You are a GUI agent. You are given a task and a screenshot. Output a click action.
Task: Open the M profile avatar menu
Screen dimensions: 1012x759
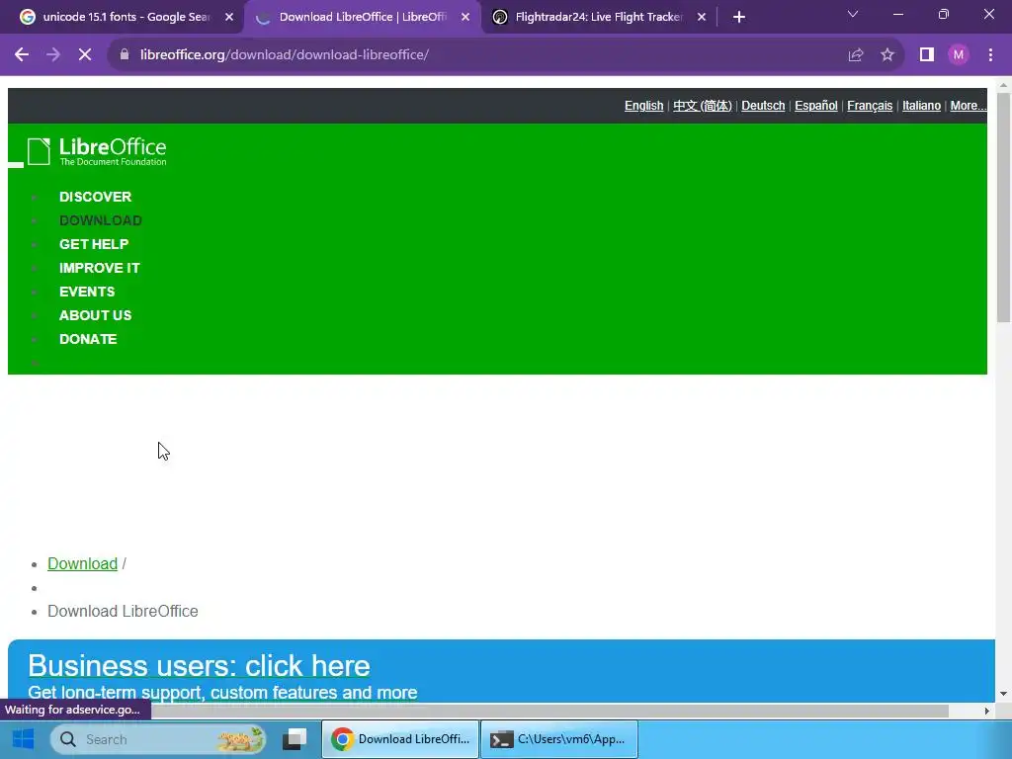[x=959, y=55]
